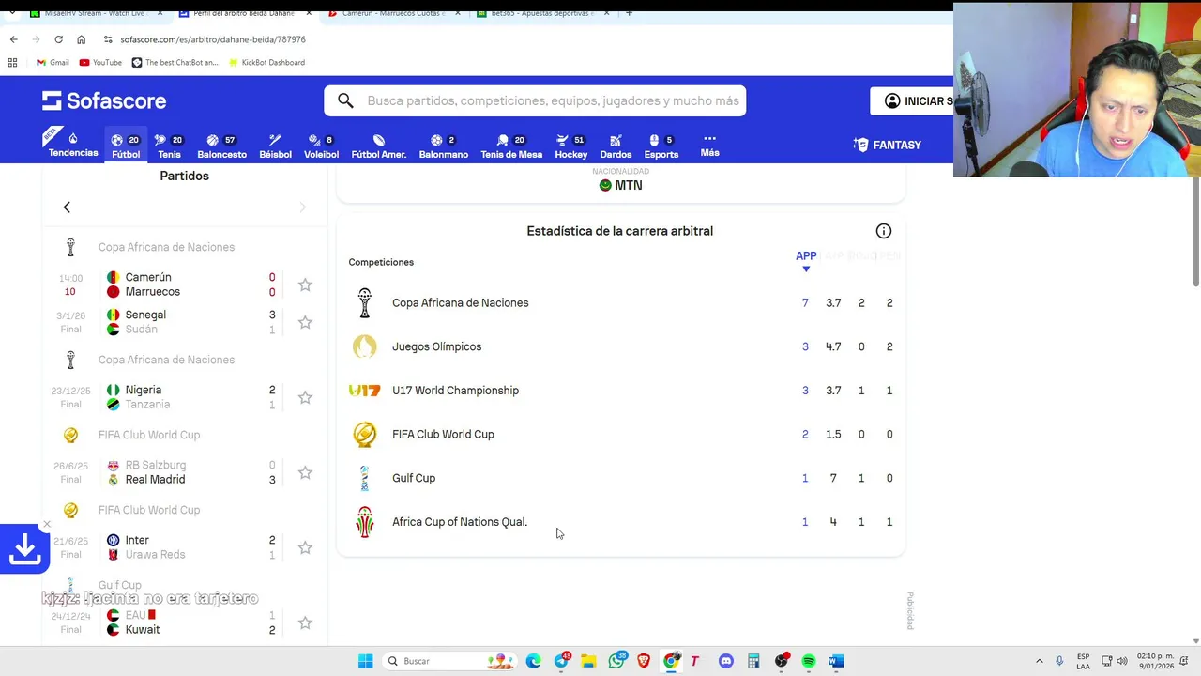
Task: Open the Esports section
Action: (x=661, y=146)
